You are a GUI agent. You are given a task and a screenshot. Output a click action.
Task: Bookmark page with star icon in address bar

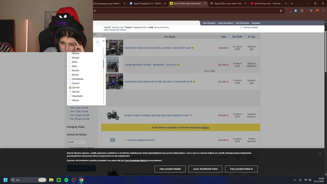tap(281, 11)
